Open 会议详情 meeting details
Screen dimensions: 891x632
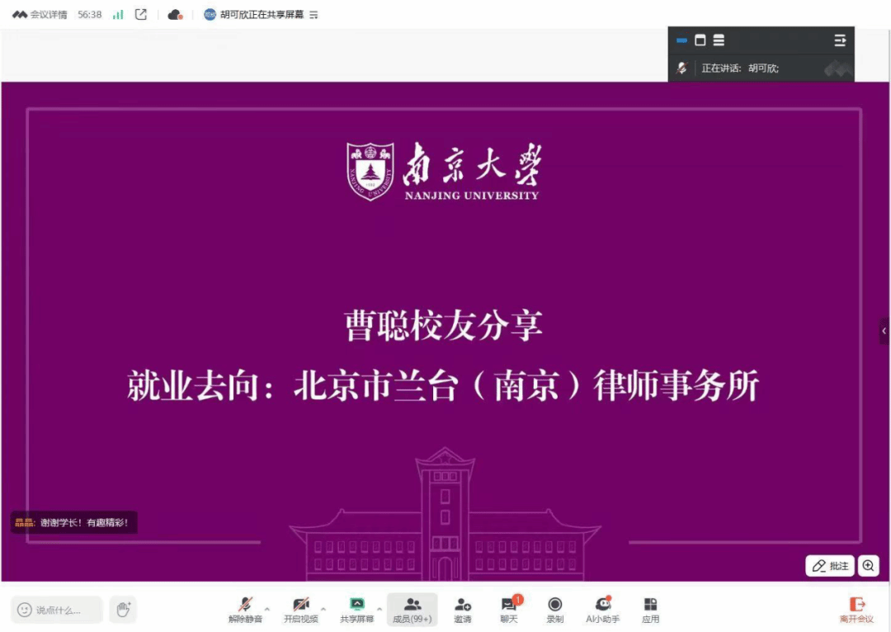click(40, 15)
